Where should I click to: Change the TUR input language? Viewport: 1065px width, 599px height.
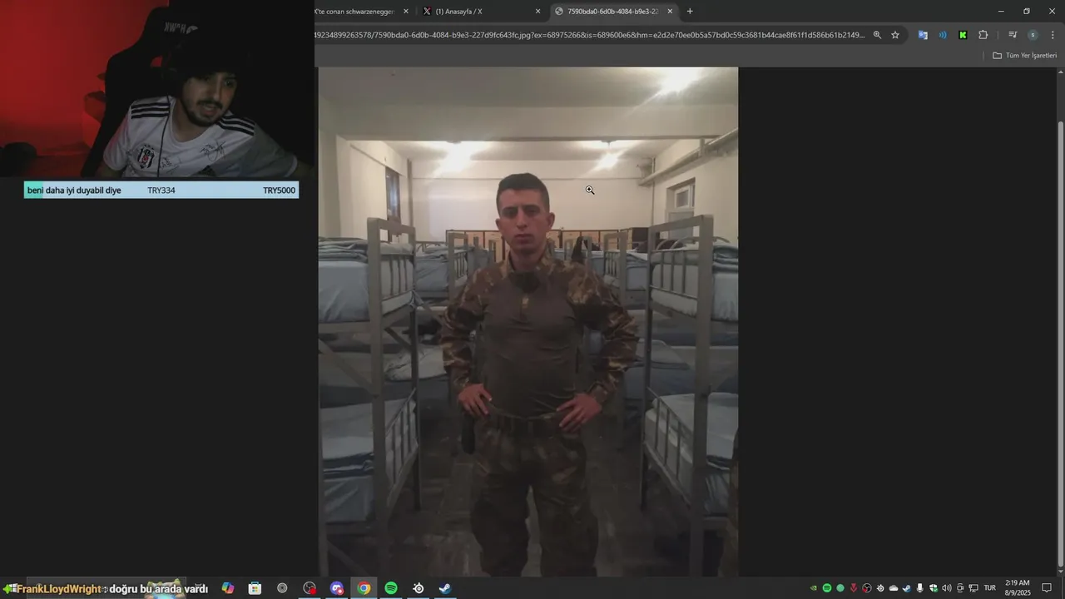(990, 588)
